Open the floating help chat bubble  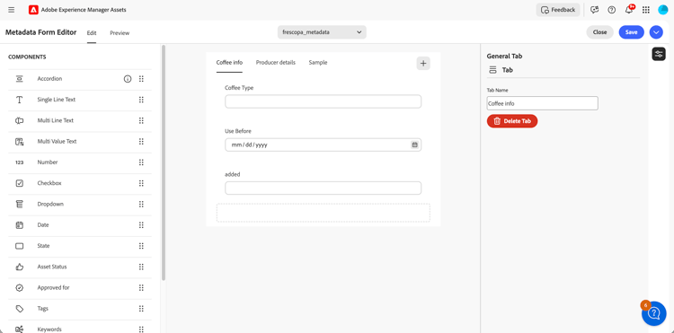[654, 313]
